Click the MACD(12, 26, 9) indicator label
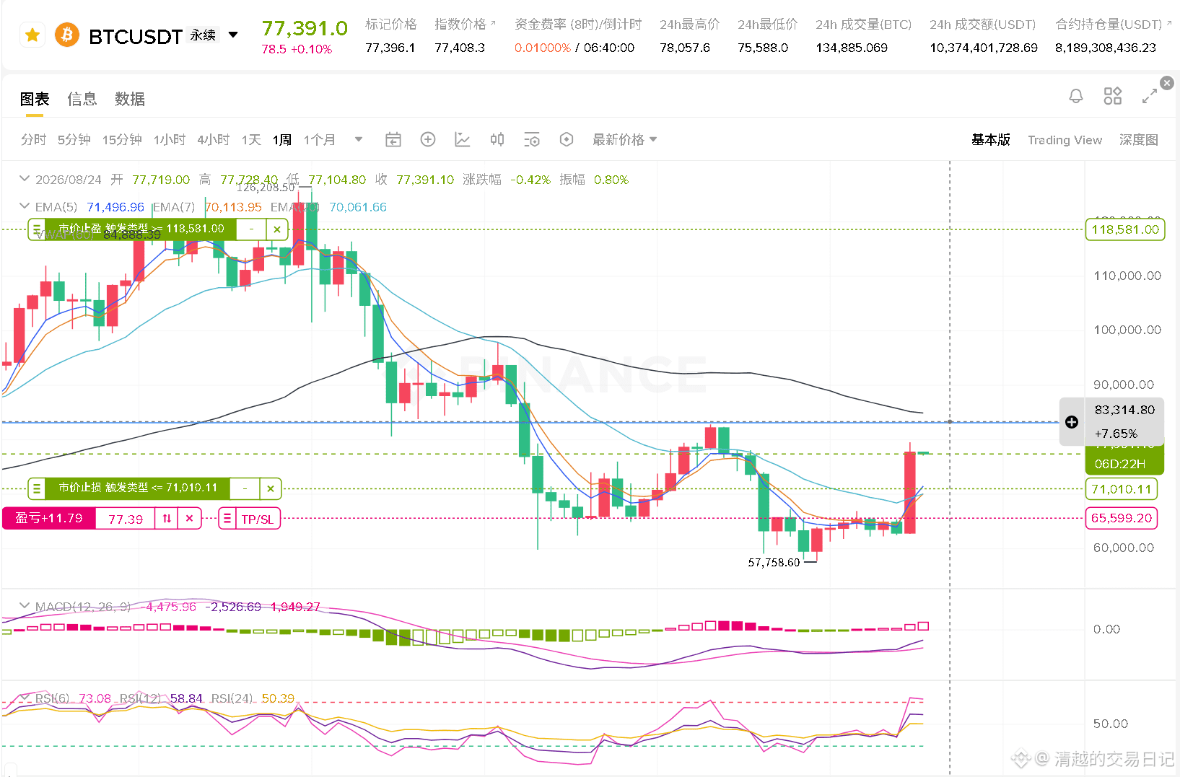The width and height of the screenshot is (1180, 777). [x=83, y=607]
